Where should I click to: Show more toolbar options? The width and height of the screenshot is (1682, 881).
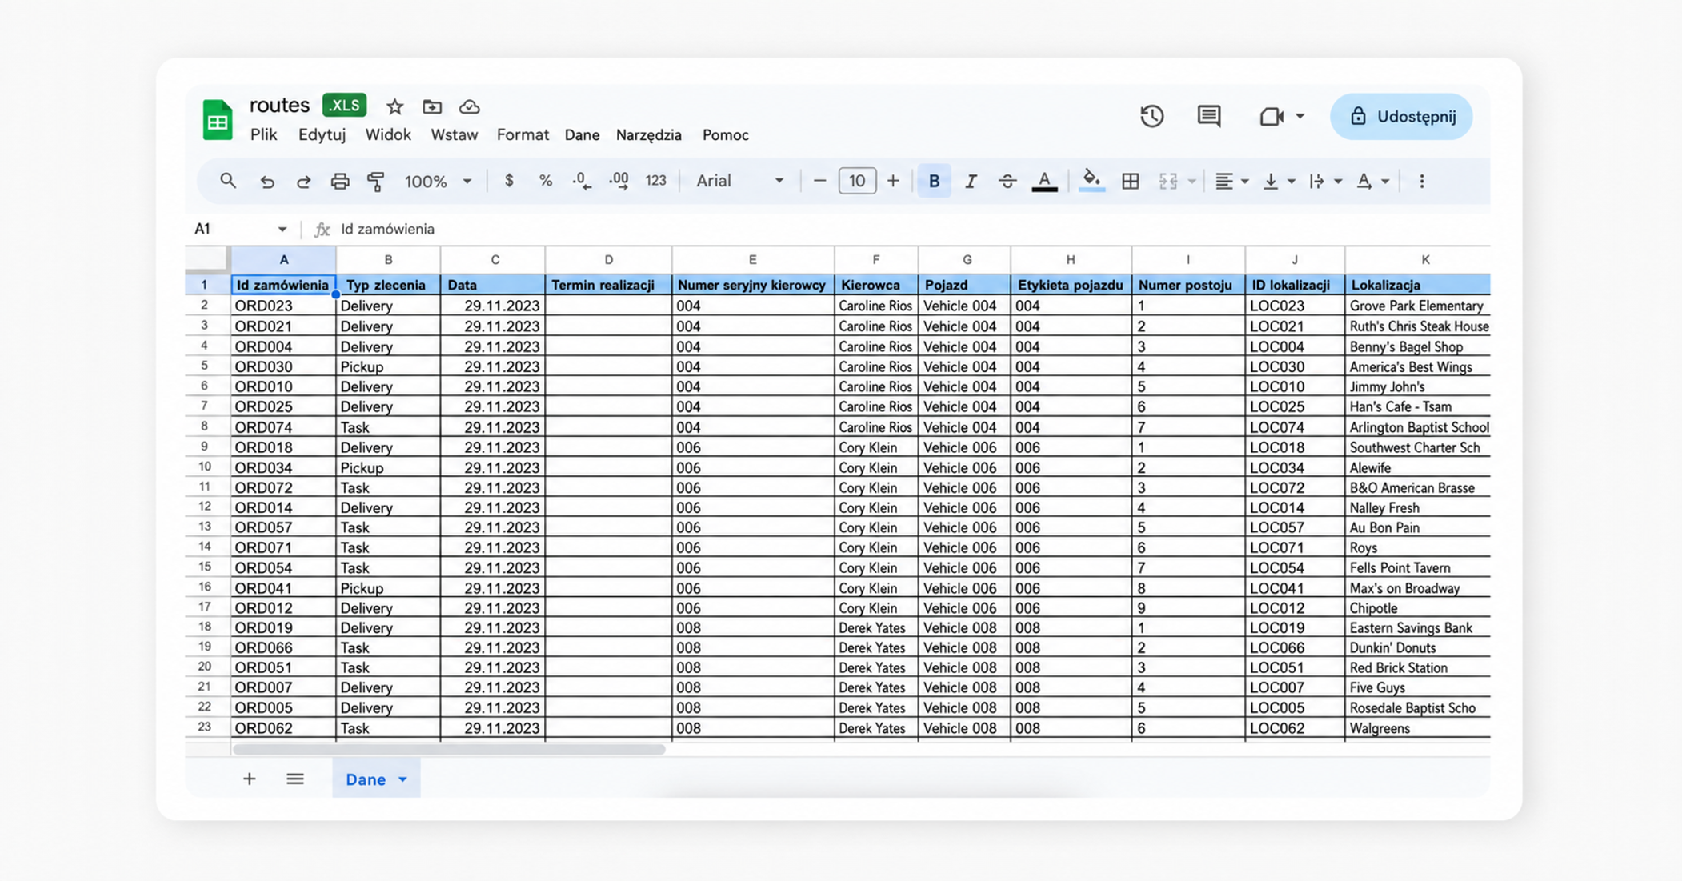point(1421,181)
